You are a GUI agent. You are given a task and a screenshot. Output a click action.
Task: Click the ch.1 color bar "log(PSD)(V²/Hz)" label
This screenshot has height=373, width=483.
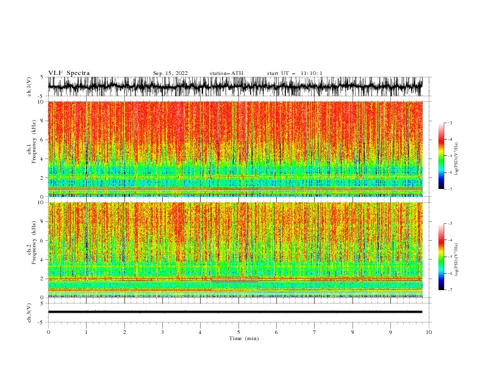tap(457, 158)
